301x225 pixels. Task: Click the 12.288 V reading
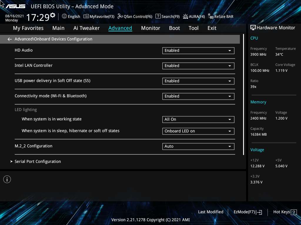[x=257, y=166]
